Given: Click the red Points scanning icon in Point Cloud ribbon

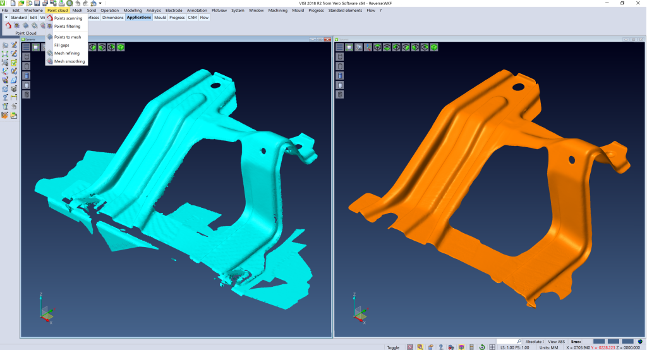Looking at the screenshot, I should [8, 25].
